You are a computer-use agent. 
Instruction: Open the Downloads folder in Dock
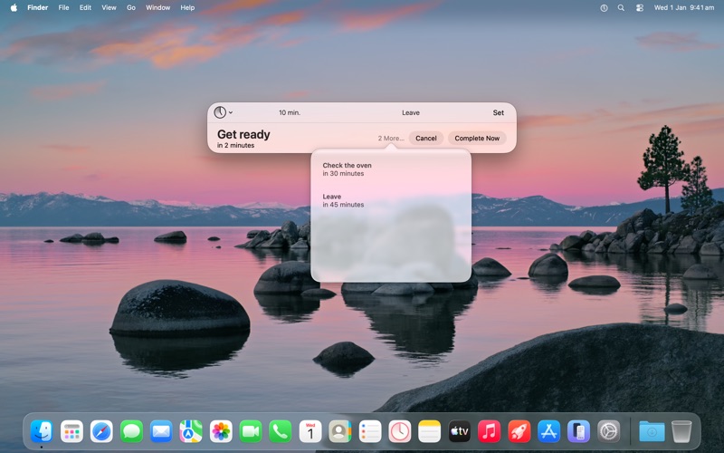(652, 431)
